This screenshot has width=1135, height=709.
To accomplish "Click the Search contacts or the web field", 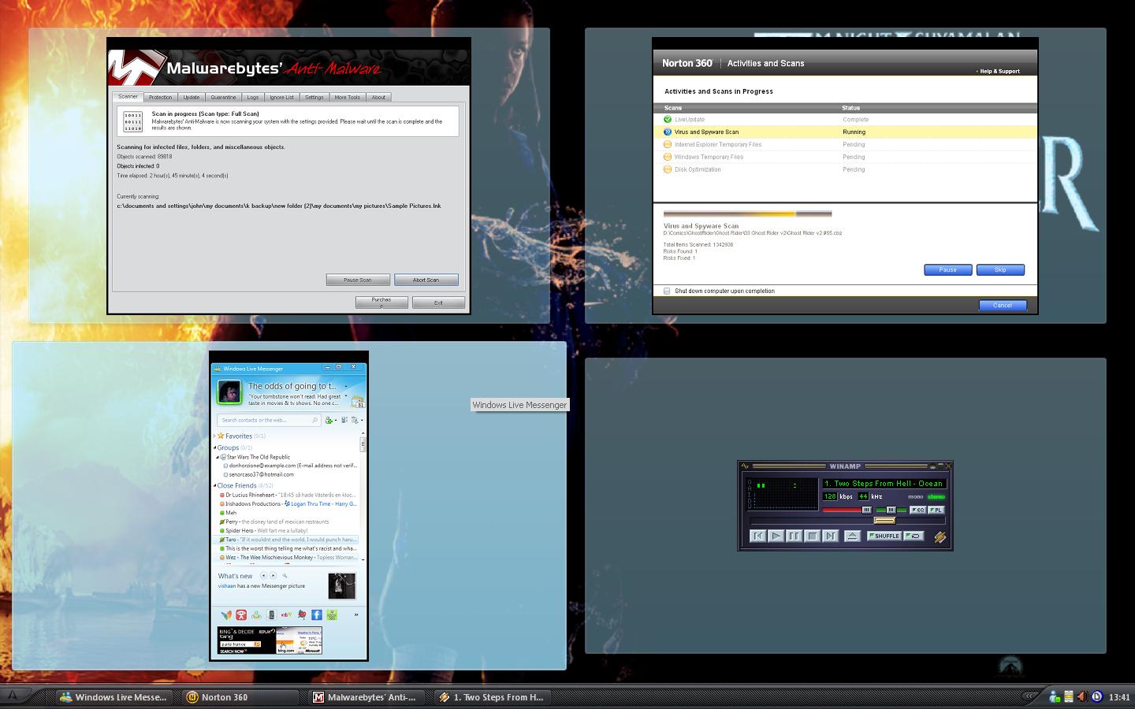I will [269, 420].
